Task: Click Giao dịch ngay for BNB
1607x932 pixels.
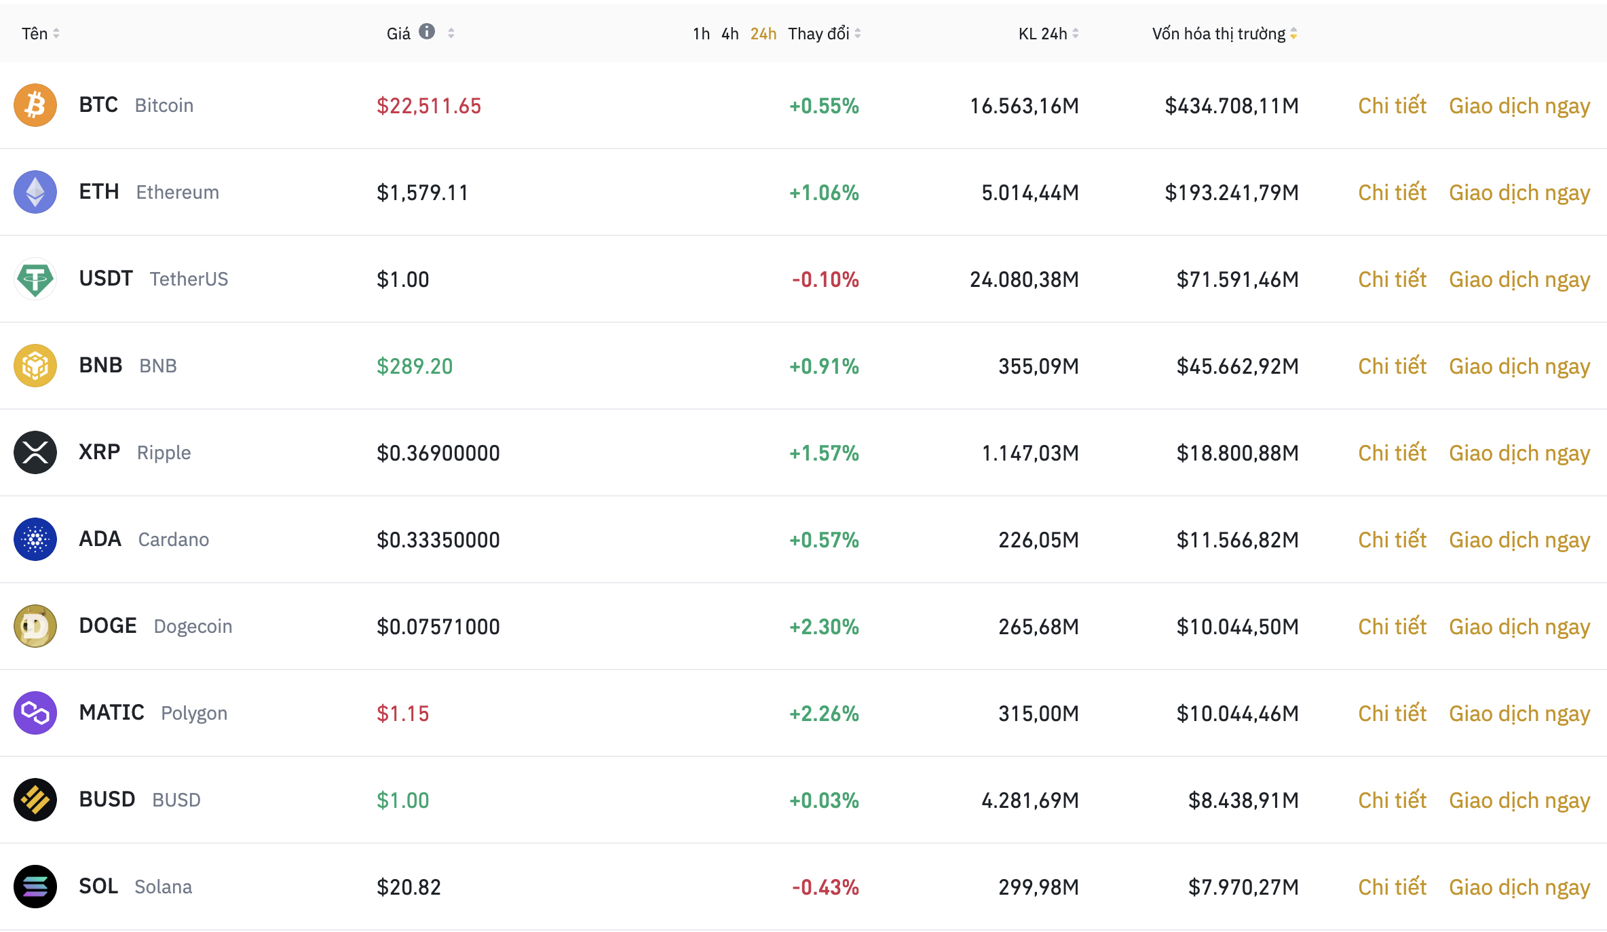Action: [1519, 368]
